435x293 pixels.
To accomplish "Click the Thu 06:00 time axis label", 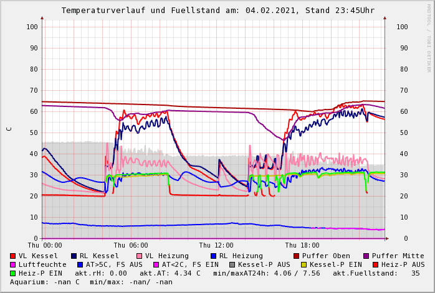I will click(x=131, y=246).
